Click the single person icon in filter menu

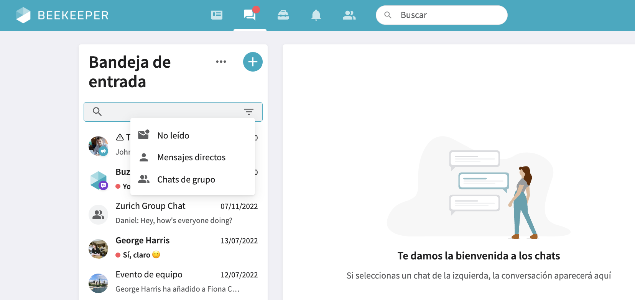(144, 157)
